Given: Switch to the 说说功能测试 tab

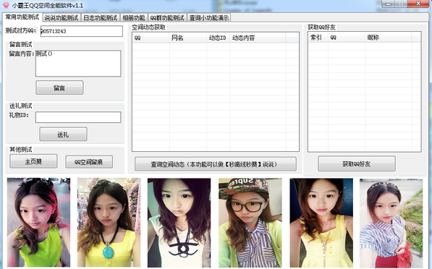Looking at the screenshot, I should [62, 18].
